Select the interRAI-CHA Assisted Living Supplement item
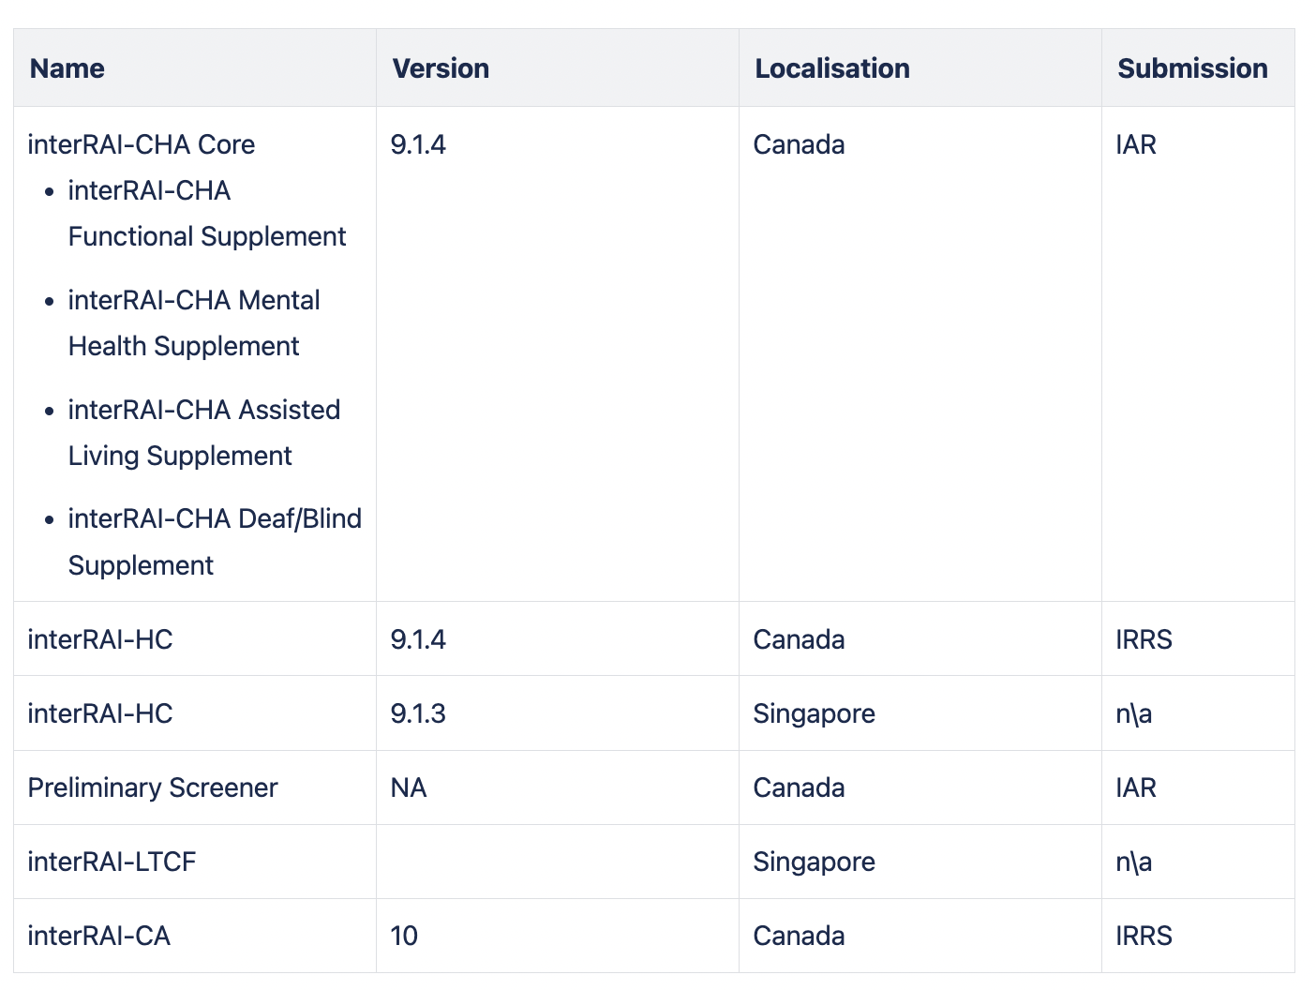Screen dimensions: 1316x990 [x=203, y=433]
